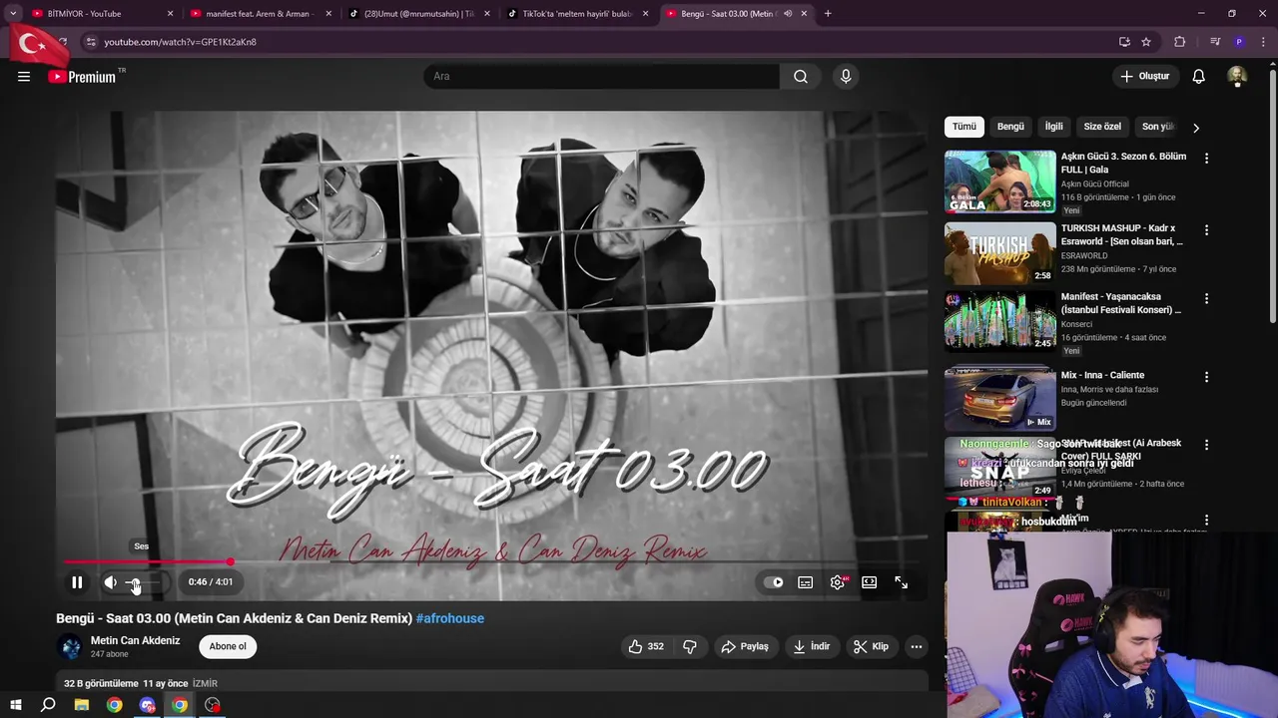
Task: Dislike the video
Action: tap(690, 646)
